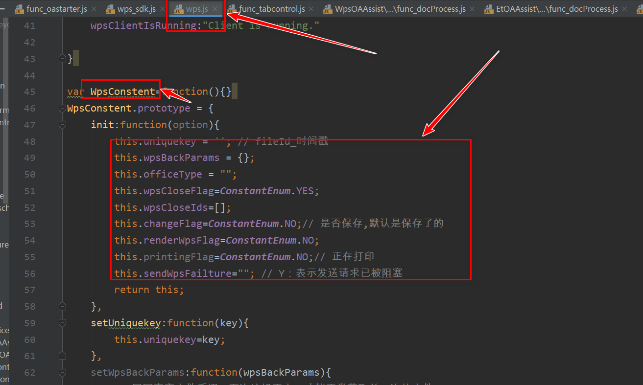Click wpsCloseIds on line 52
The height and width of the screenshot is (385, 643).
pyautogui.click(x=176, y=207)
